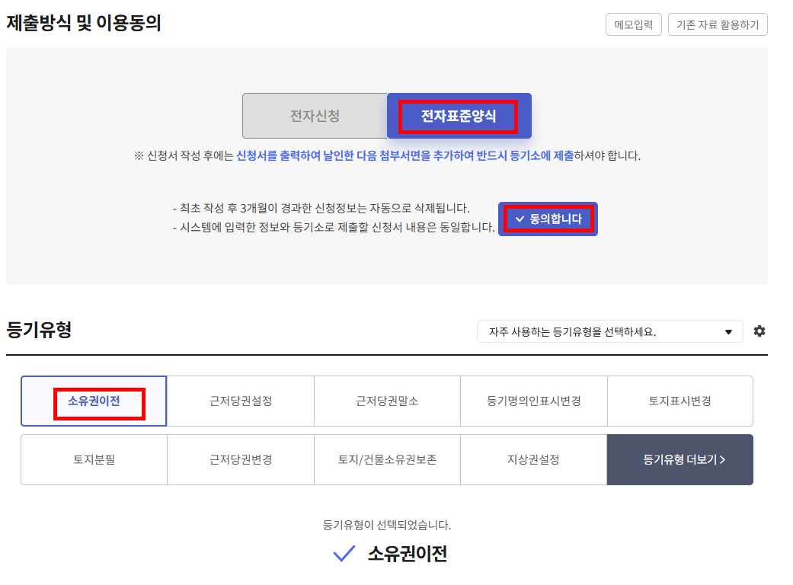The width and height of the screenshot is (793, 585).
Task: Select the 전자신청 submission method
Action: click(315, 116)
